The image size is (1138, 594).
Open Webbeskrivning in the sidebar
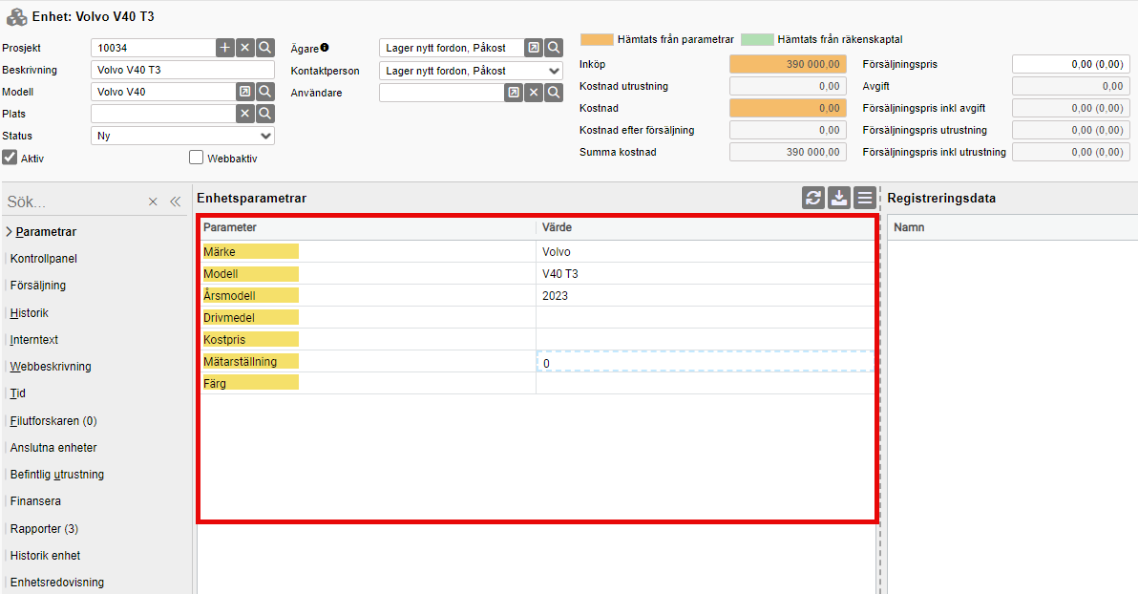pos(51,367)
